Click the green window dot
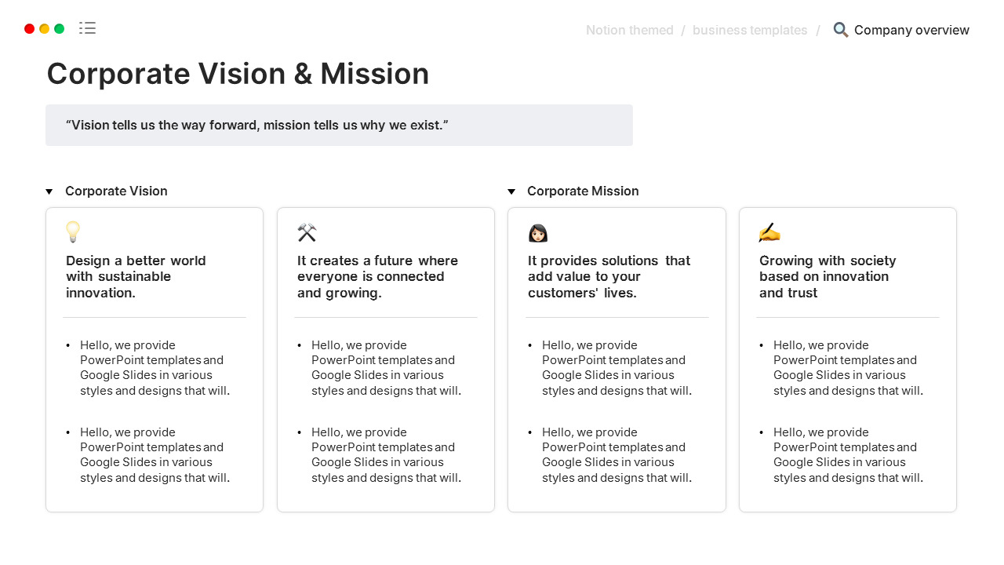Image resolution: width=1004 pixels, height=565 pixels. pyautogui.click(x=60, y=29)
